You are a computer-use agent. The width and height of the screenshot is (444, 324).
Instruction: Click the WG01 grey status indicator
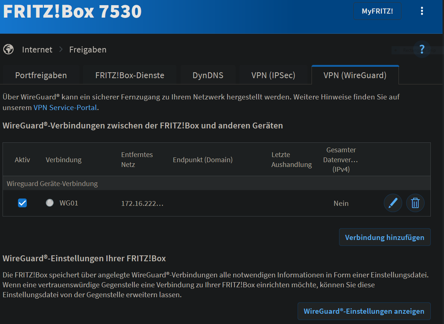(50, 203)
